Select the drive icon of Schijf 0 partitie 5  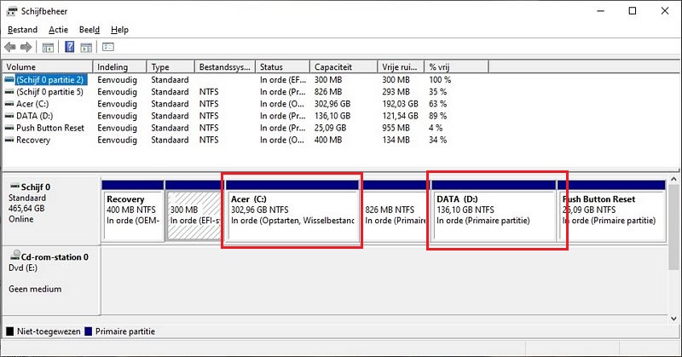coord(9,92)
